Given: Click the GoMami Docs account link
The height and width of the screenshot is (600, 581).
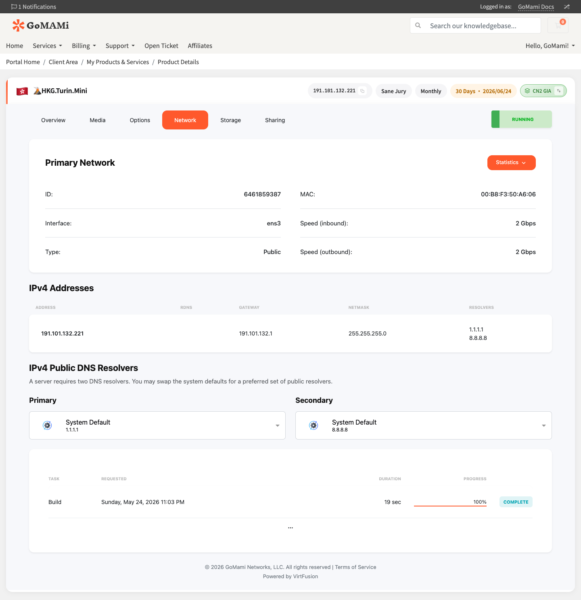Looking at the screenshot, I should pyautogui.click(x=536, y=7).
